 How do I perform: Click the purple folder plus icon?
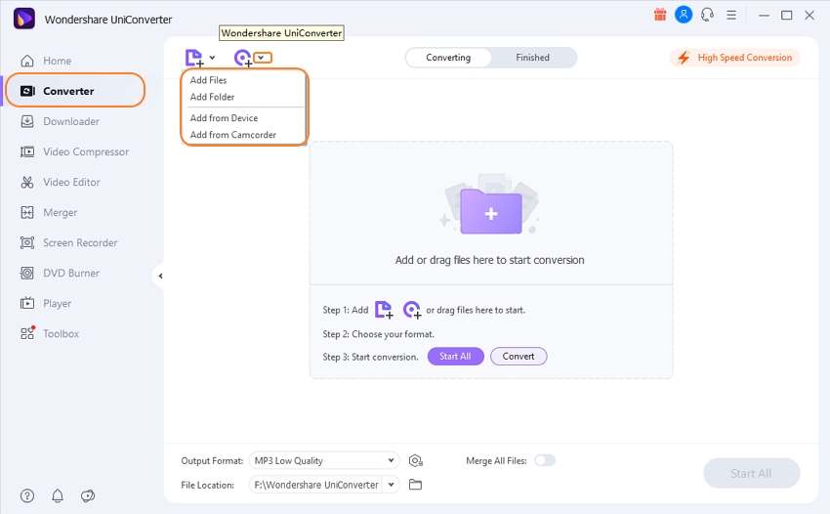pyautogui.click(x=491, y=210)
